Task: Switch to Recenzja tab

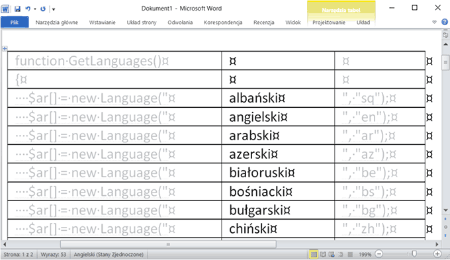Action: click(x=264, y=22)
